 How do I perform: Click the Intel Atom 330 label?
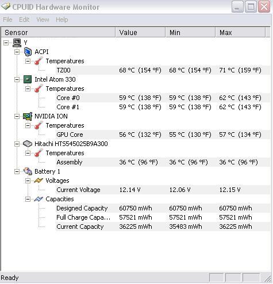55,79
